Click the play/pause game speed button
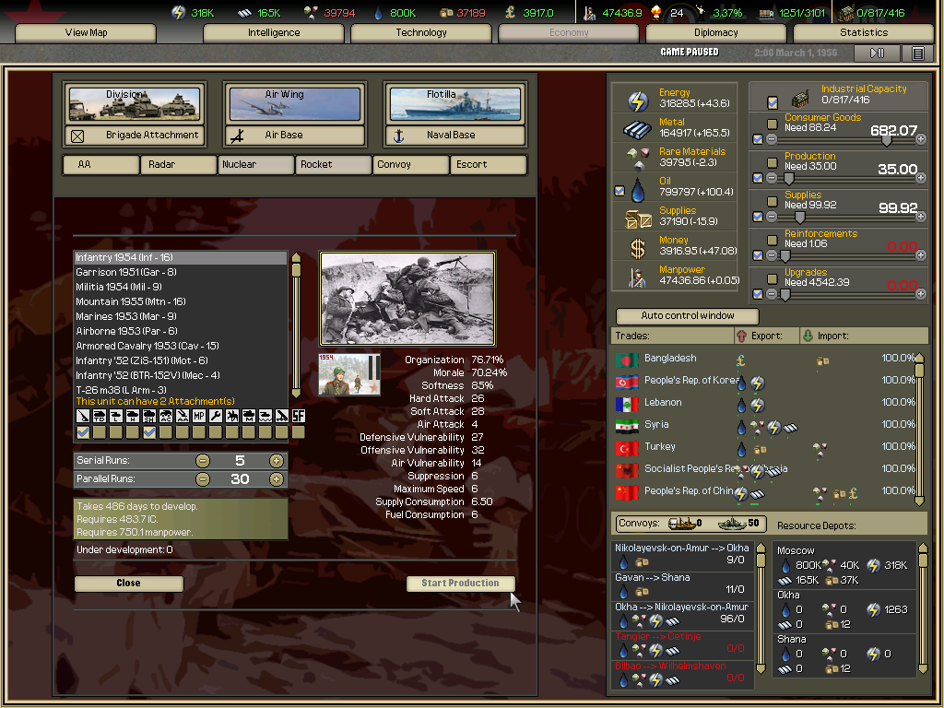The image size is (944, 708). [878, 53]
